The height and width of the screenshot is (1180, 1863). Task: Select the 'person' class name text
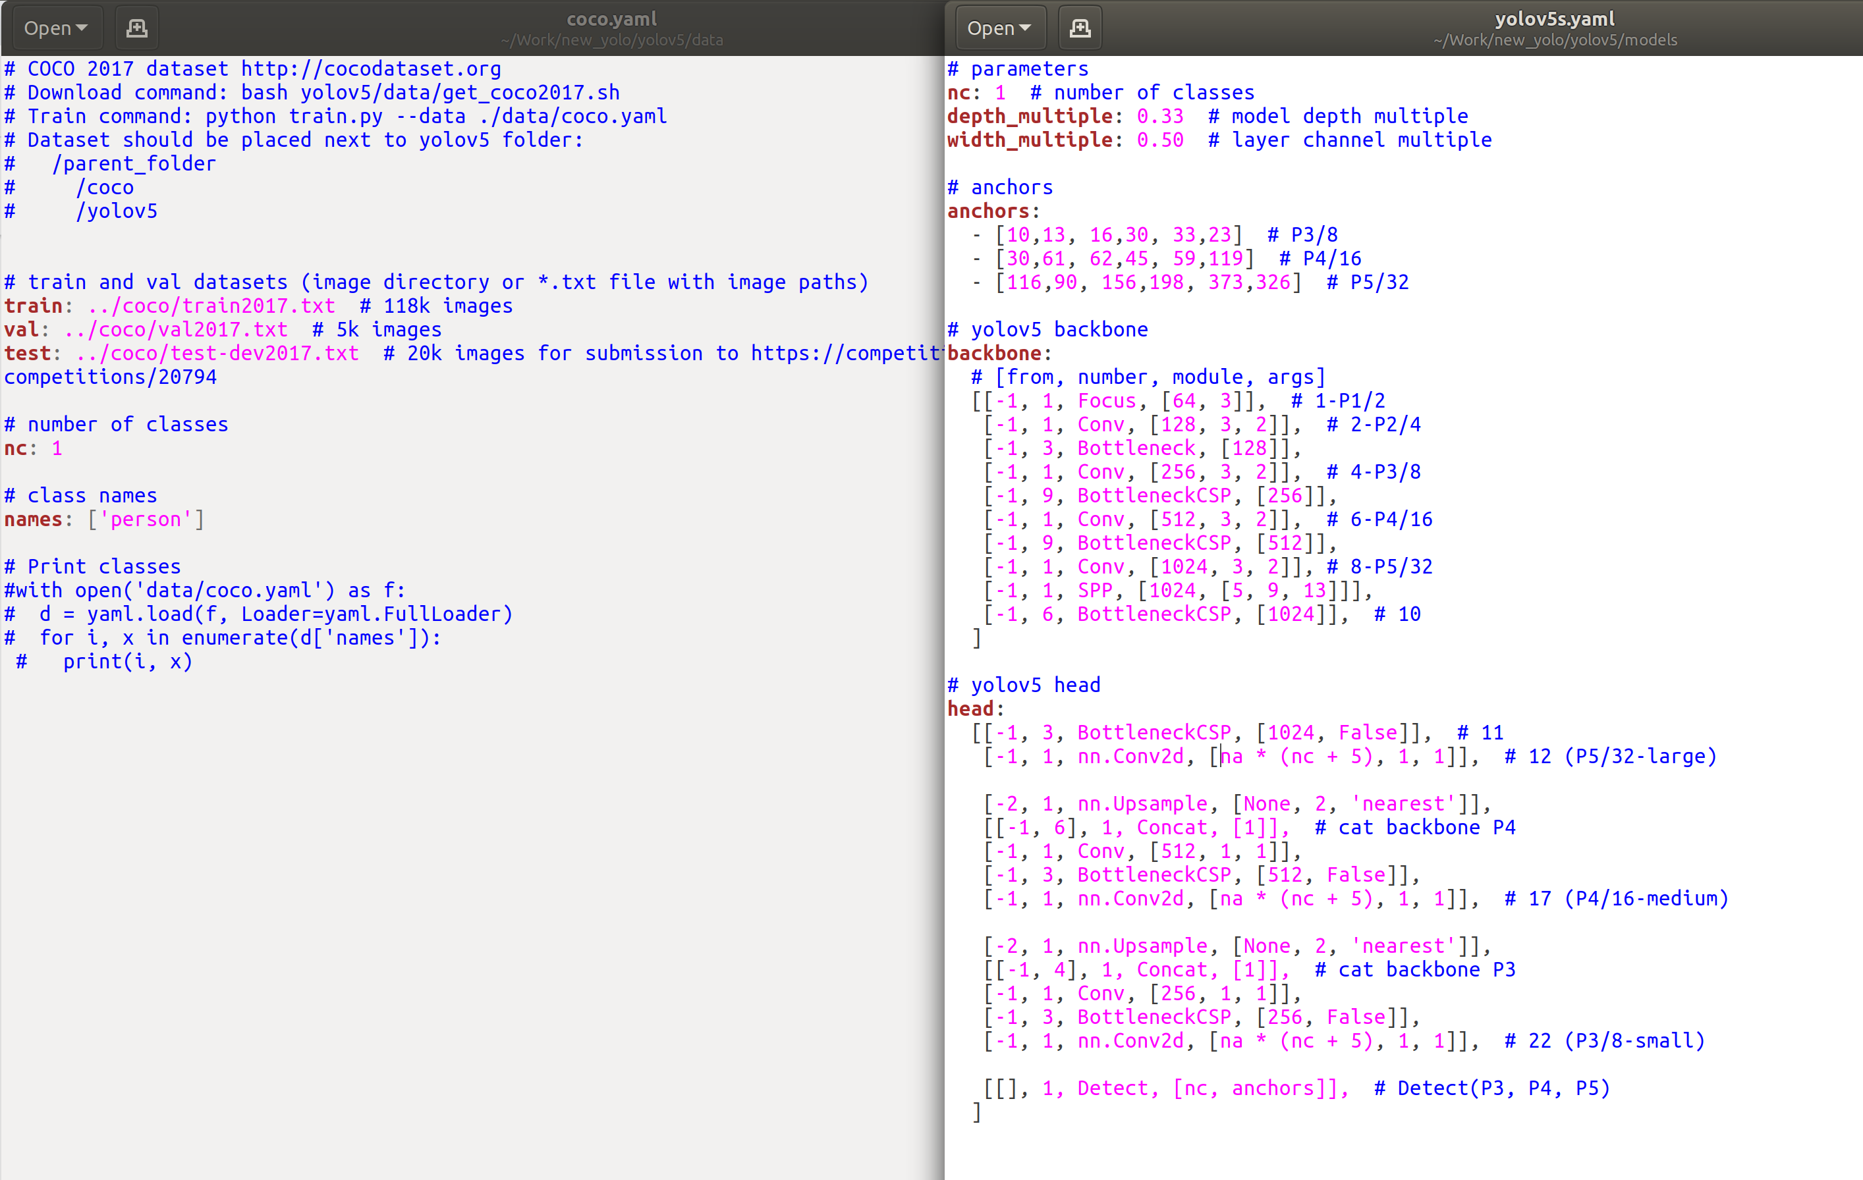(x=146, y=519)
